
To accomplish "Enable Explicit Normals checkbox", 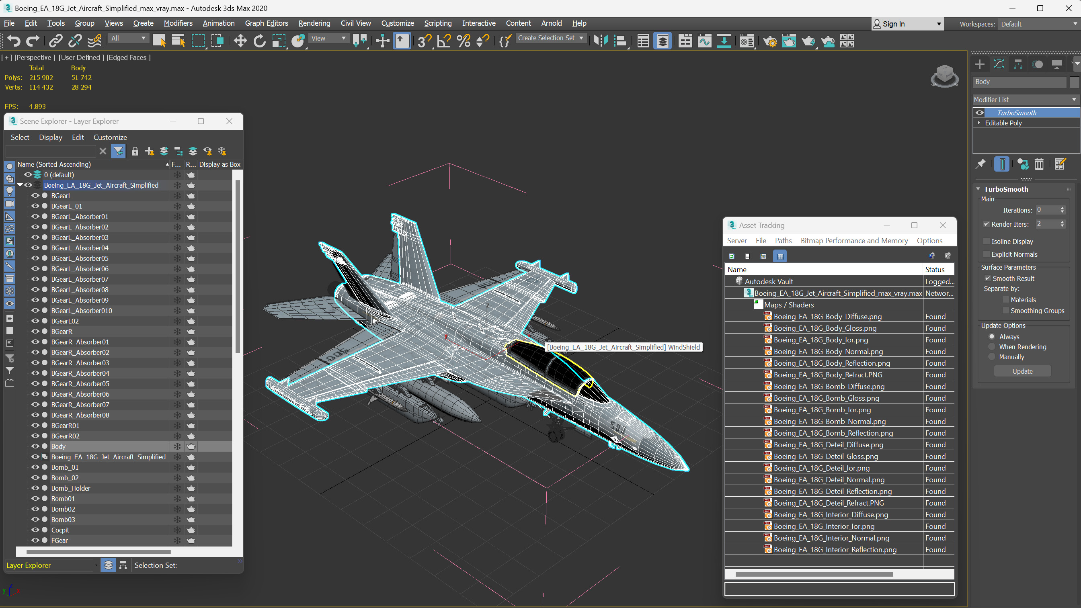I will [x=986, y=254].
